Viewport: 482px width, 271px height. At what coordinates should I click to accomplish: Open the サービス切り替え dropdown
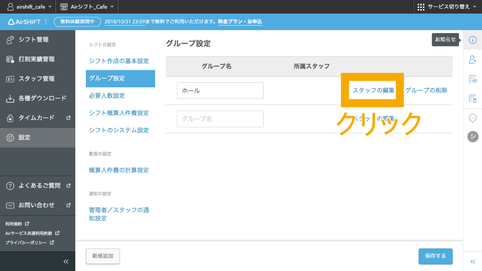point(447,7)
